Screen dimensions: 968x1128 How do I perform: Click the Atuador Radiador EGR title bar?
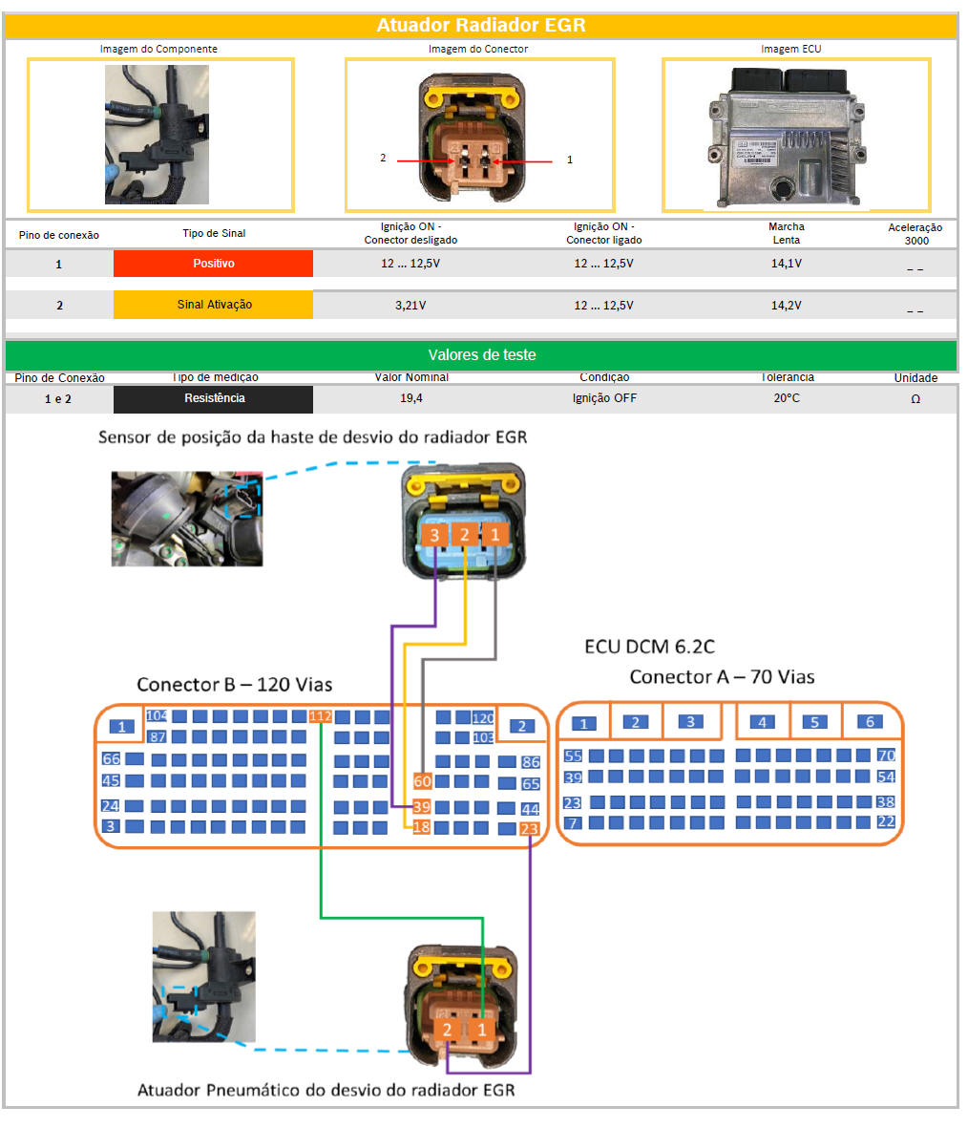click(x=481, y=25)
